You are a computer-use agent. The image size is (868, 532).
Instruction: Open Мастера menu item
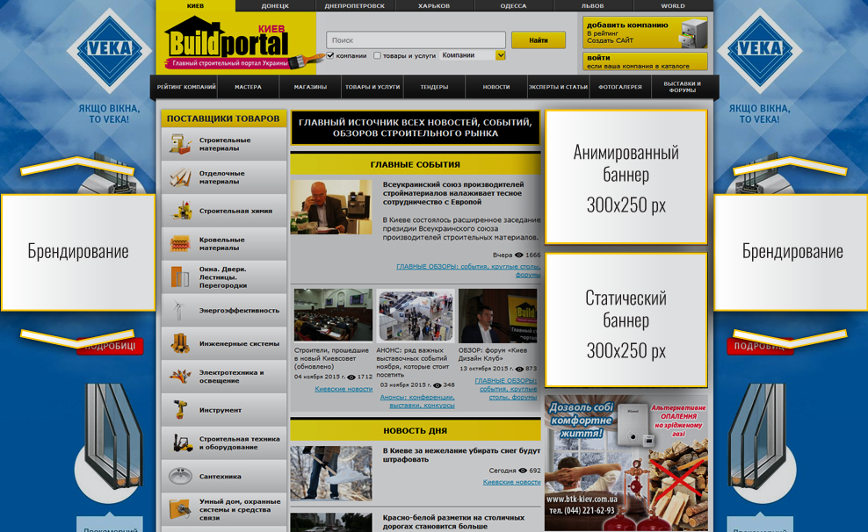(x=248, y=87)
